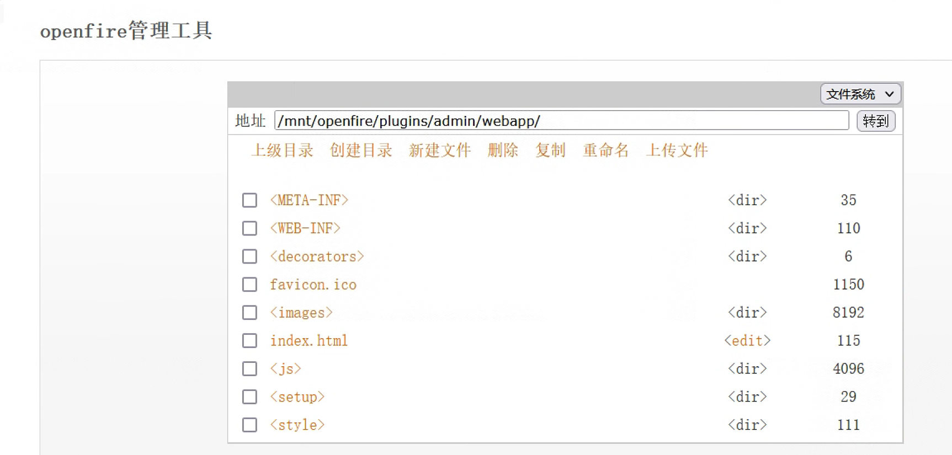Click <edit> link for index.html
Screen dimensions: 952x455
click(747, 341)
